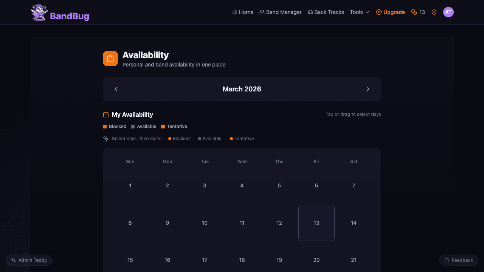Open Back Tracks from the navigation bar
The height and width of the screenshot is (272, 484).
coord(326,12)
